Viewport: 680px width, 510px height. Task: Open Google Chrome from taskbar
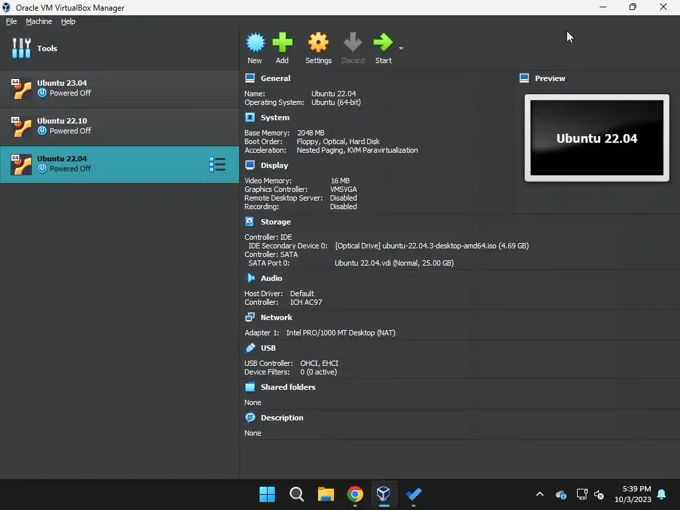355,494
